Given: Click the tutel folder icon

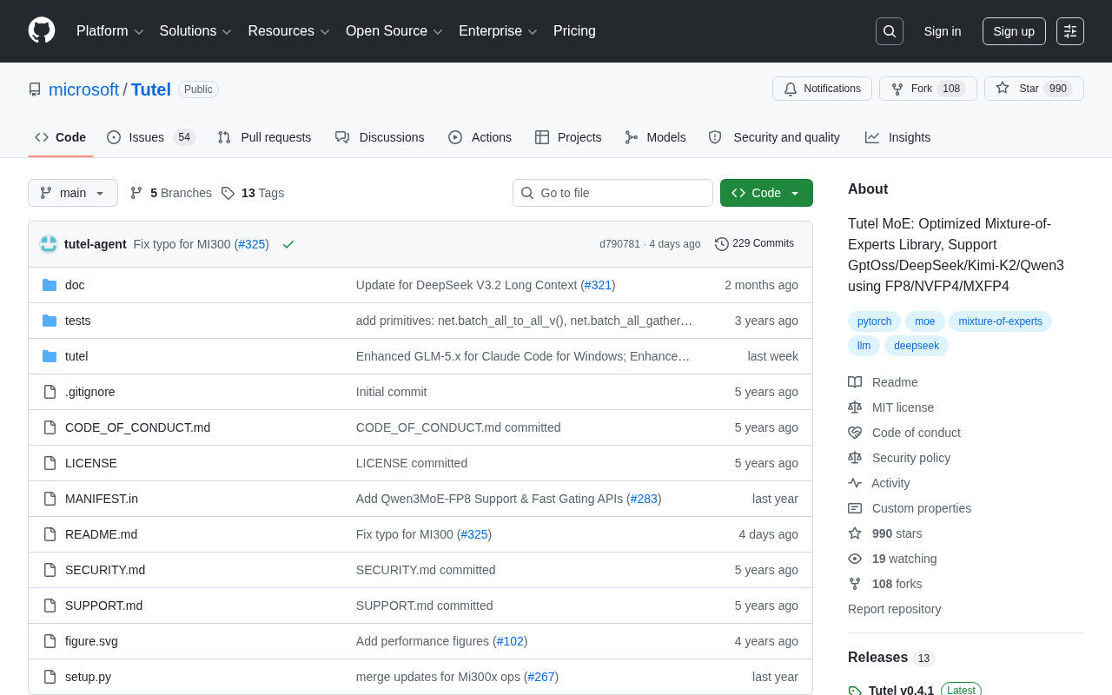Looking at the screenshot, I should coord(50,356).
